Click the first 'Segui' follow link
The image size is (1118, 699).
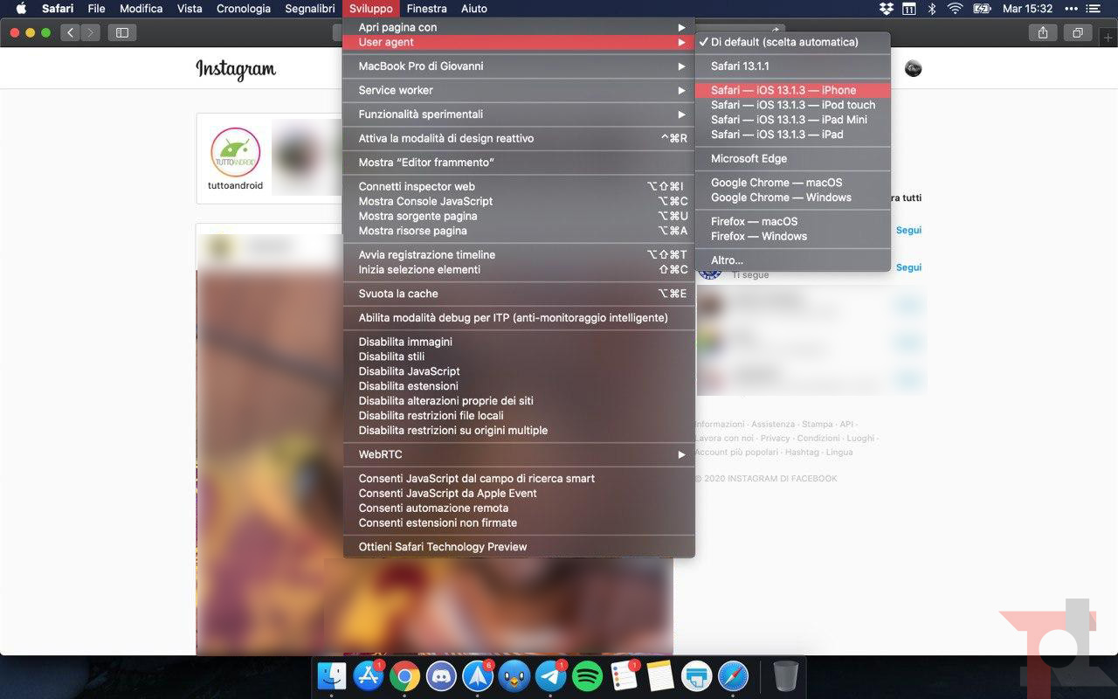coord(908,231)
